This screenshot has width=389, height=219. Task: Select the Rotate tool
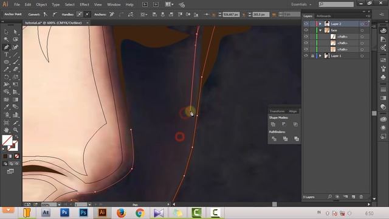tap(6, 77)
